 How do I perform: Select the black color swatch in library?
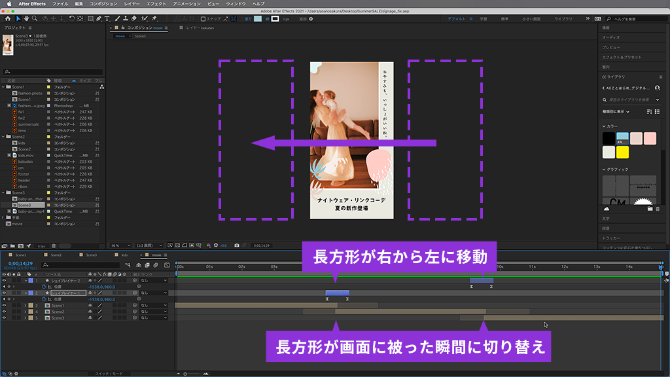click(608, 139)
